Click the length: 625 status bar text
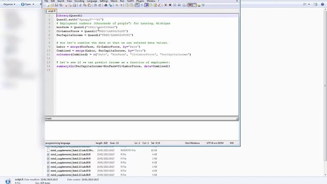Viewport: 327px width, 184px height. pos(102,143)
